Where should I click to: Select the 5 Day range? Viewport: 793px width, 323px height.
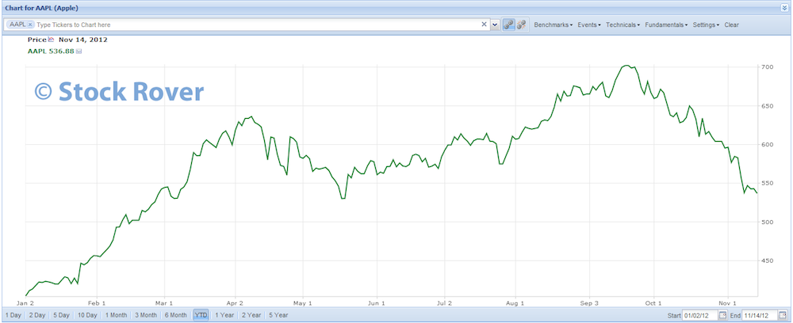[x=61, y=315]
